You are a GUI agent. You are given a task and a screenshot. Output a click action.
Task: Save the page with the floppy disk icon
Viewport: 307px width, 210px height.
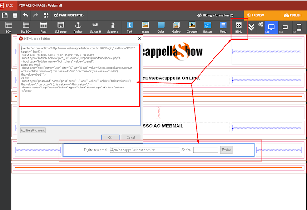(x=5, y=15)
